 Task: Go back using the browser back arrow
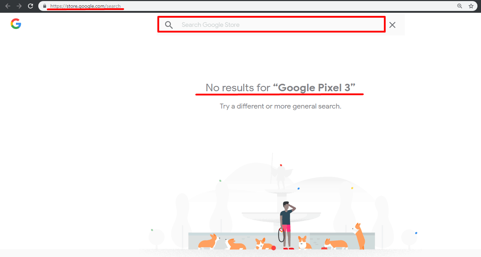tap(8, 6)
